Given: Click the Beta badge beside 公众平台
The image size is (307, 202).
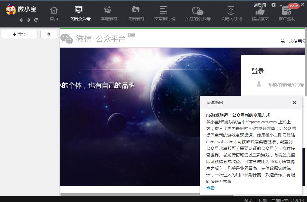Looking at the screenshot, I should click(131, 35).
